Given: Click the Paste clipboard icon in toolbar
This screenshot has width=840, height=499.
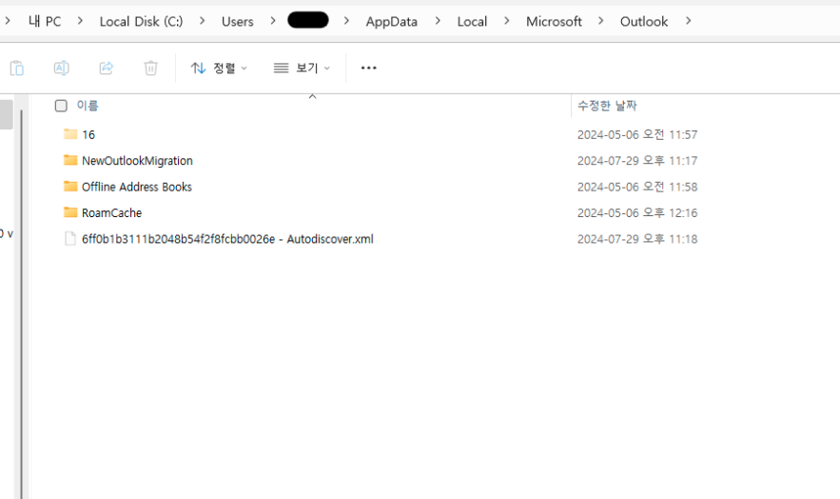Looking at the screenshot, I should (16, 68).
